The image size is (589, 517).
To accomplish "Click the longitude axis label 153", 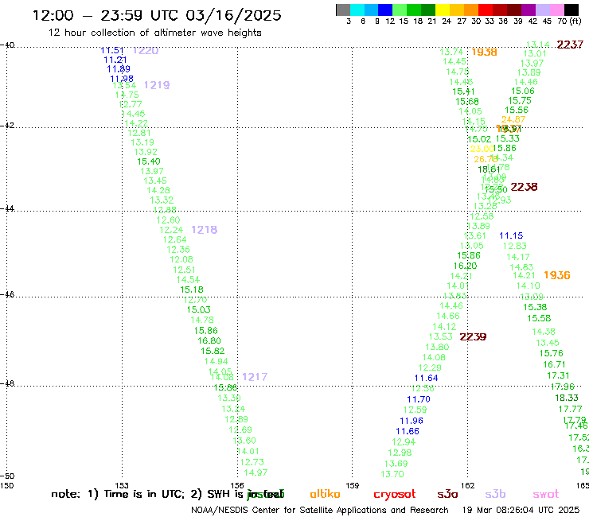I will (x=122, y=485).
